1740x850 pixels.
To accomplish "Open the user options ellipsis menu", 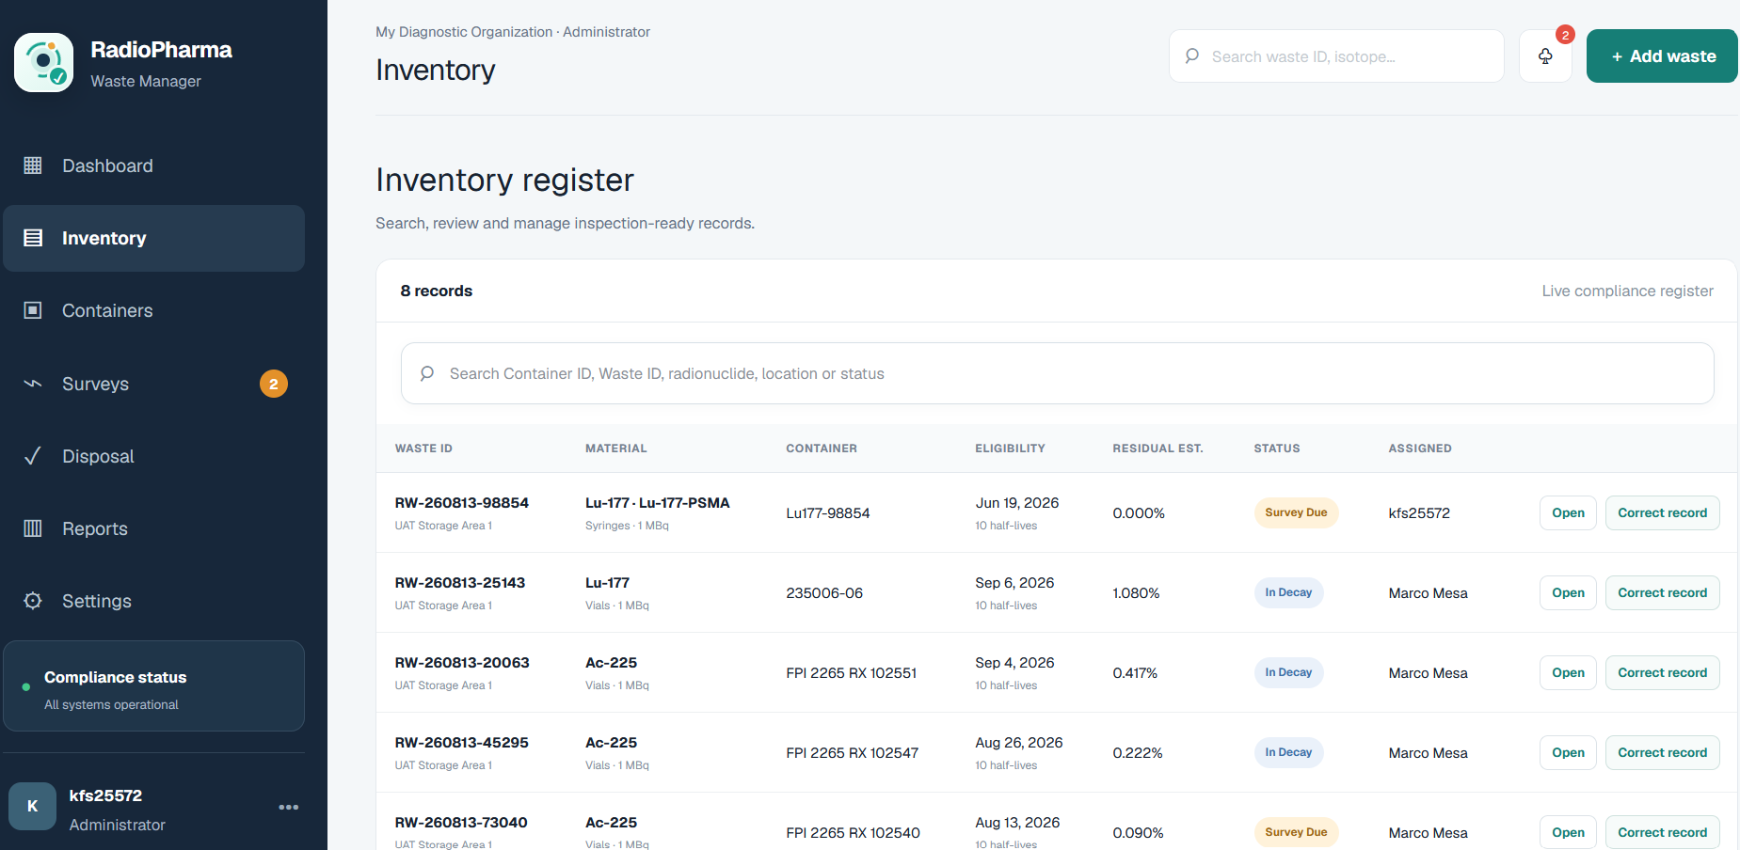I will (x=289, y=807).
